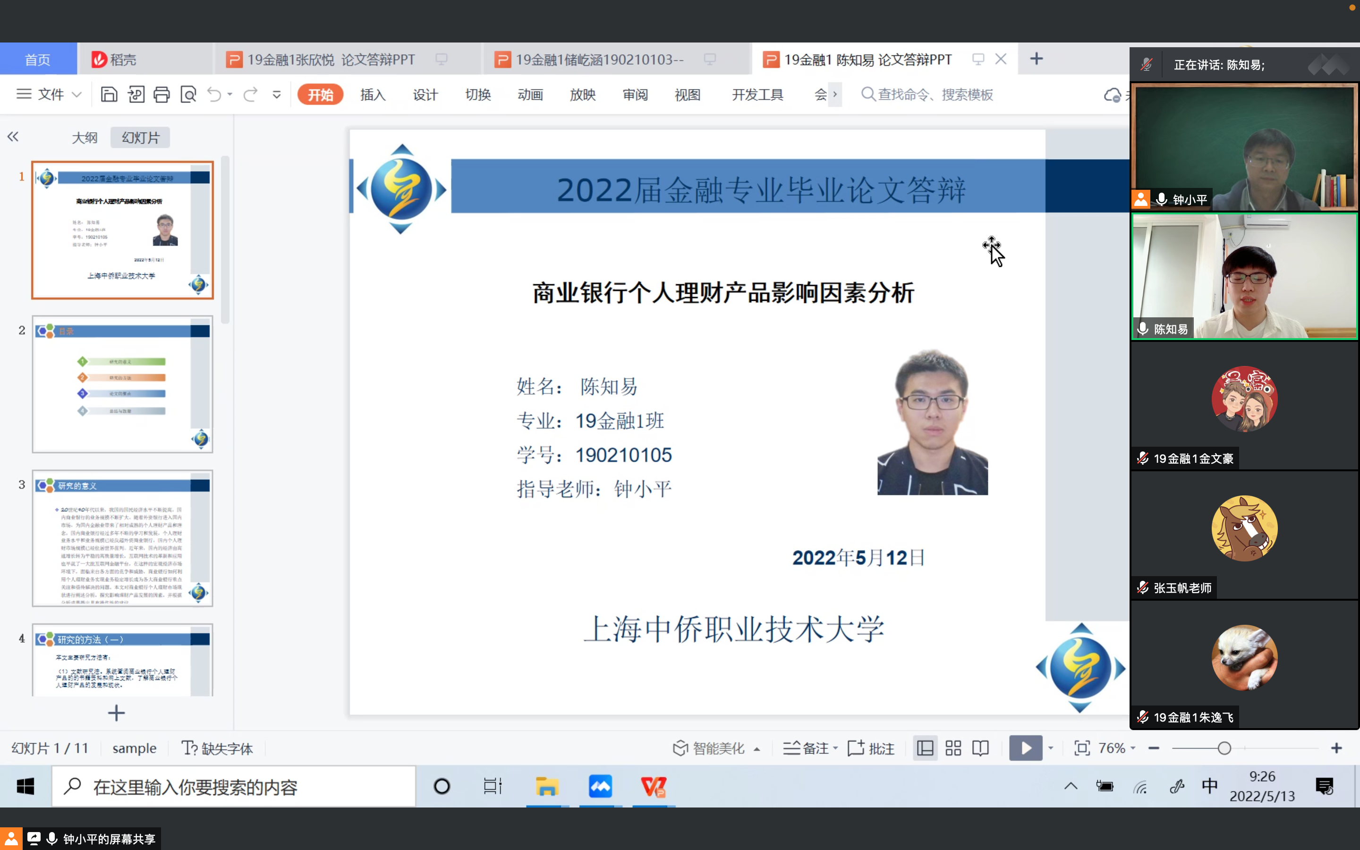
Task: Open reading view book icon
Action: click(981, 748)
